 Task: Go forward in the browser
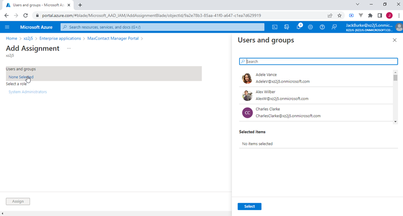[x=16, y=16]
